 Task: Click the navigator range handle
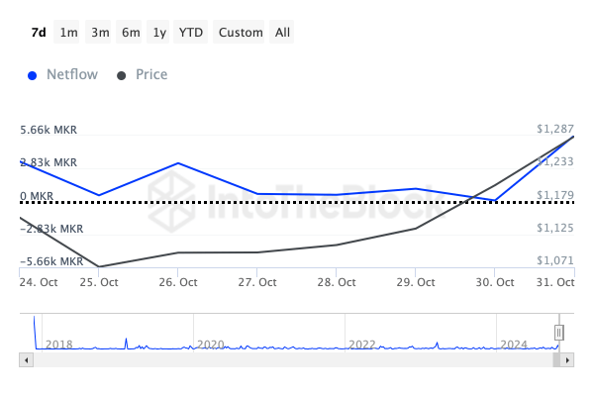pos(559,332)
